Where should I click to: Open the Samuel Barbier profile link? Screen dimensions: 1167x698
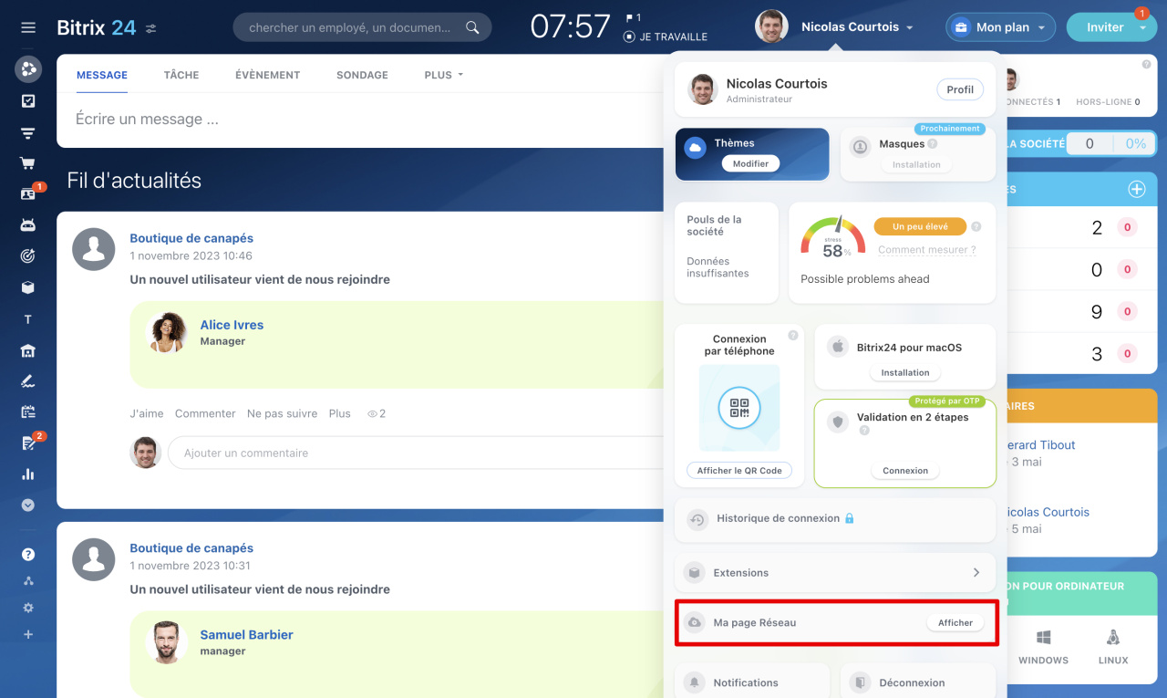pos(246,635)
